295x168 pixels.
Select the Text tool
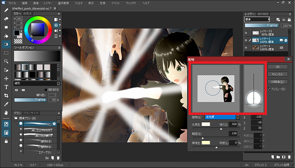(6, 87)
